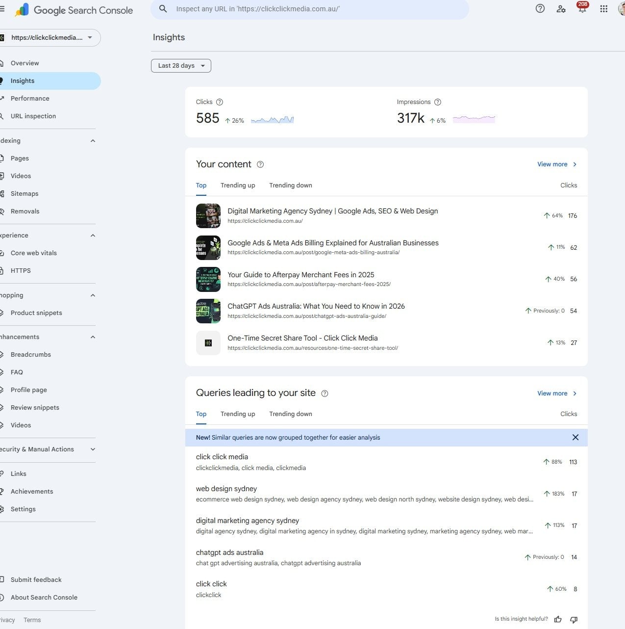Viewport: 625px width, 629px height.
Task: Click the Terms footer link
Action: point(32,620)
